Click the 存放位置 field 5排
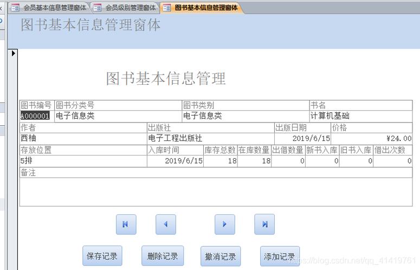 pos(83,161)
